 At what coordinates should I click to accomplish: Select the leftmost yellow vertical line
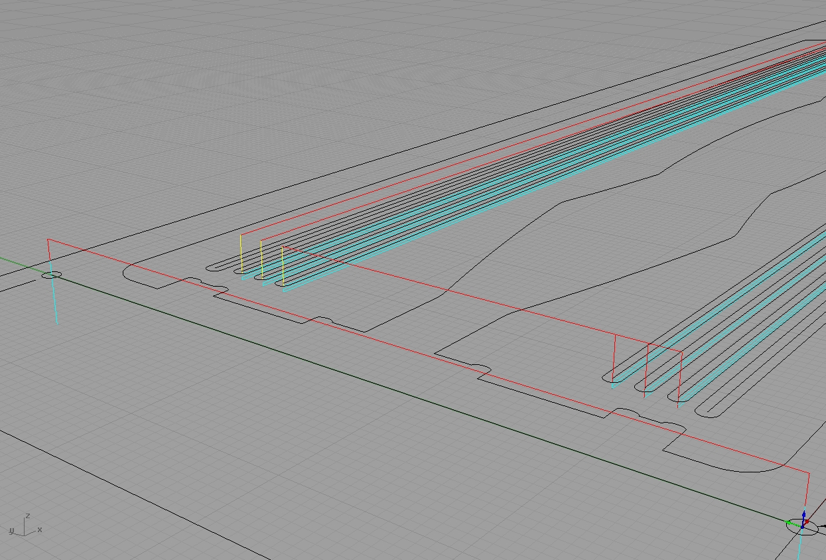tap(241, 255)
